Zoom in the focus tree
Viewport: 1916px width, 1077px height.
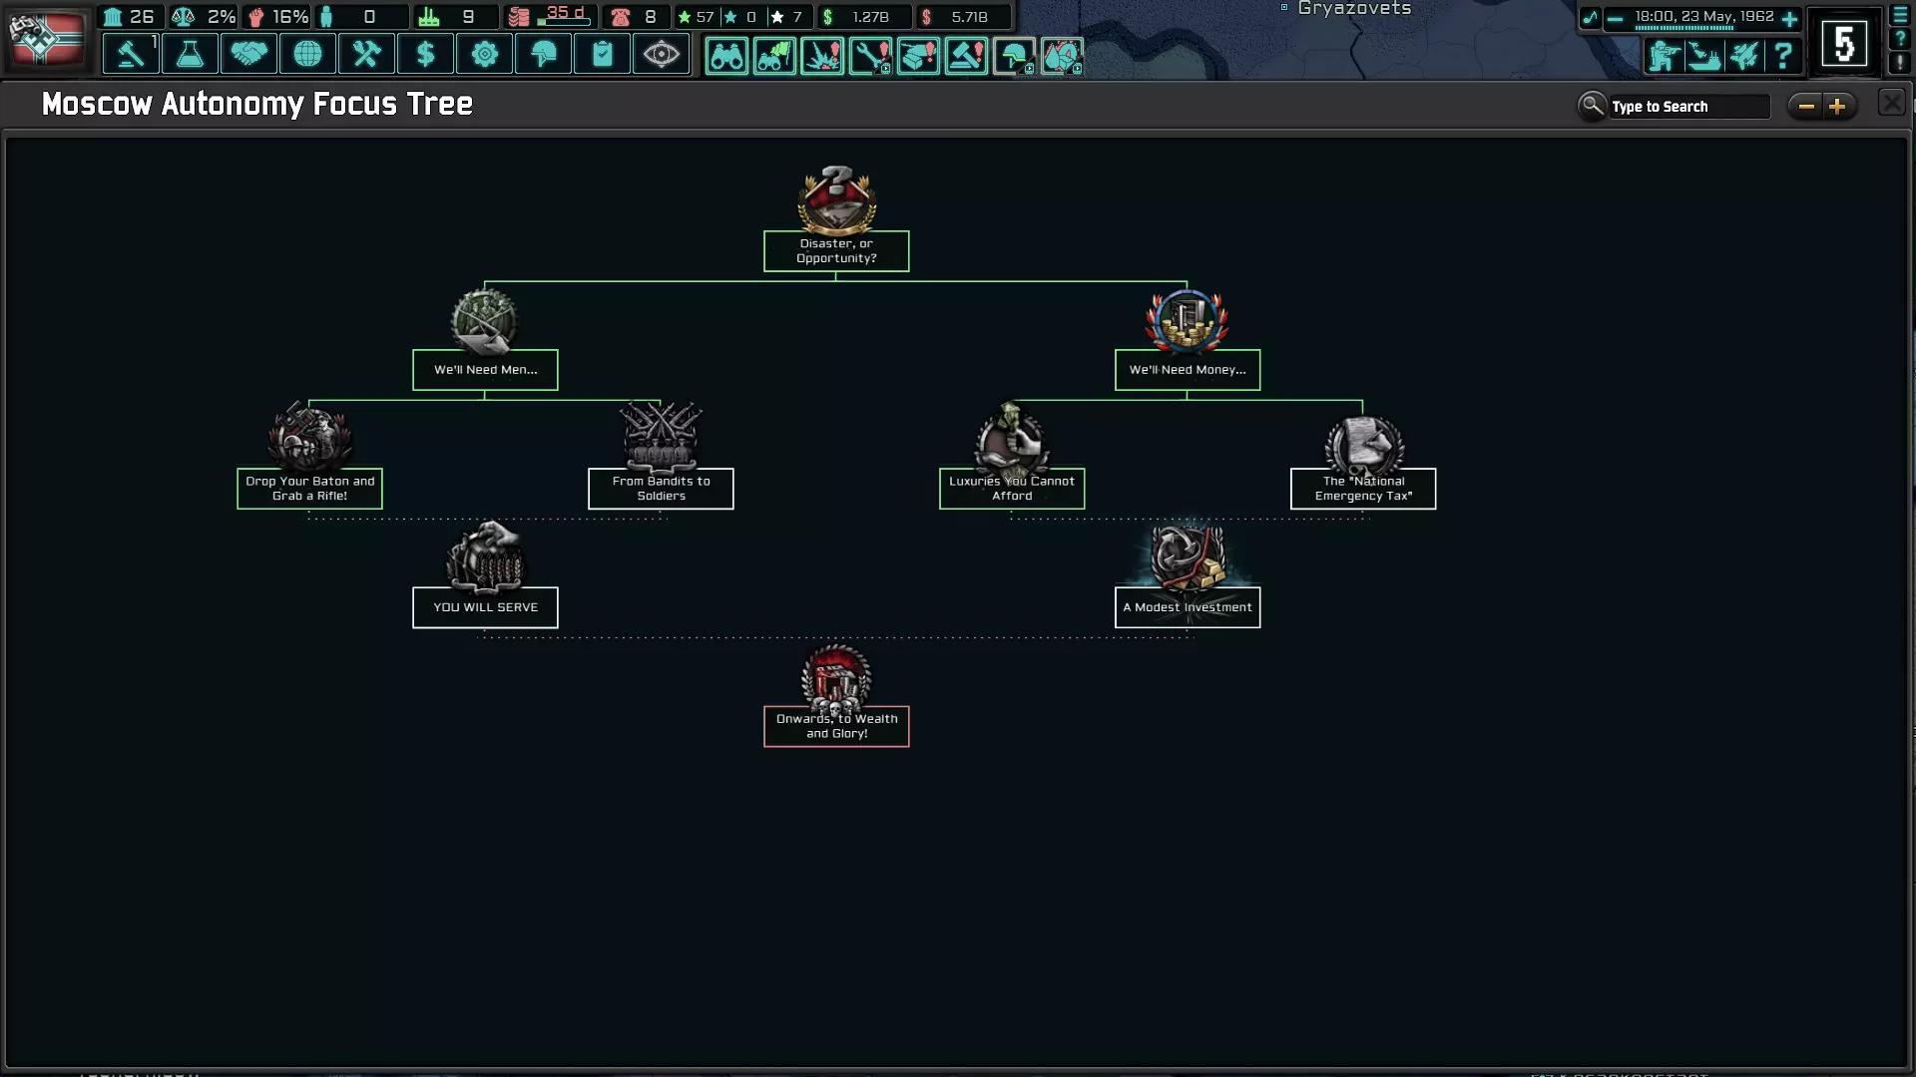[1837, 106]
